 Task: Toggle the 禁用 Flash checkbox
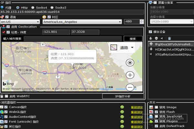(156, 112)
